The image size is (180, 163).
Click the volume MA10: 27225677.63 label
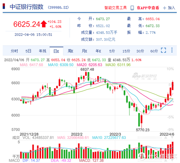coord(109,138)
